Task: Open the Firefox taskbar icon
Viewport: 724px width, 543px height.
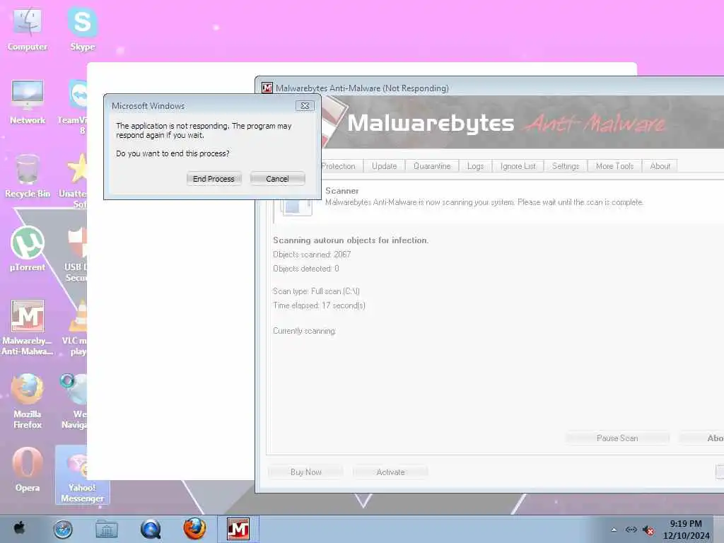Action: click(194, 529)
